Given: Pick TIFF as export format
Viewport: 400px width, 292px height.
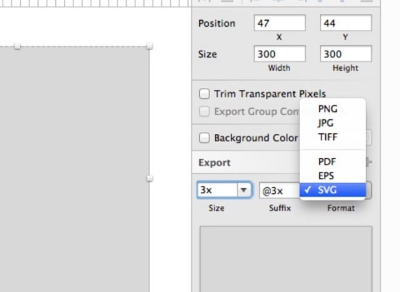Looking at the screenshot, I should click(327, 137).
